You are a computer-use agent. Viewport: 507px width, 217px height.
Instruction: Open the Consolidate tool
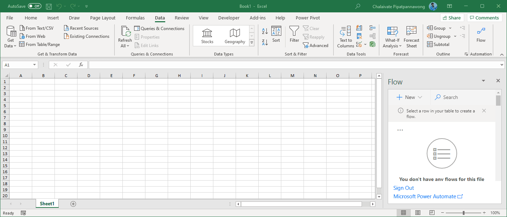click(372, 28)
